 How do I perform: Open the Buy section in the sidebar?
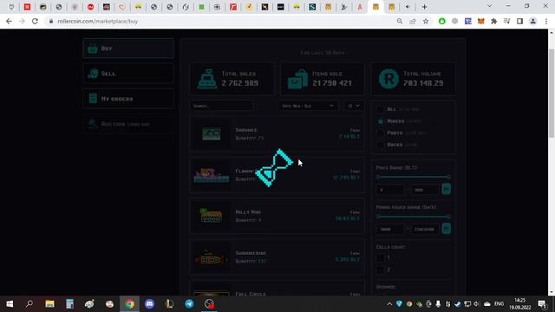(x=128, y=49)
